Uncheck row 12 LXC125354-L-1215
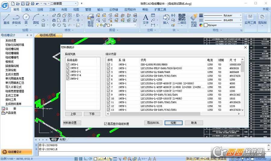The width and height of the screenshot is (271, 161). (x=108, y=106)
